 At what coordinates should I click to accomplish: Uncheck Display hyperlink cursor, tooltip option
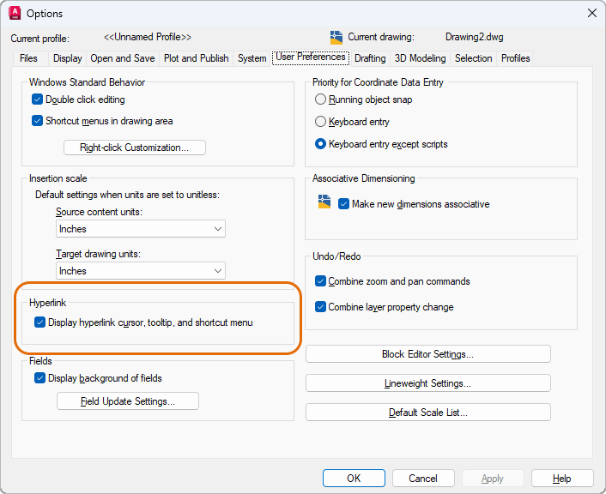tap(39, 322)
